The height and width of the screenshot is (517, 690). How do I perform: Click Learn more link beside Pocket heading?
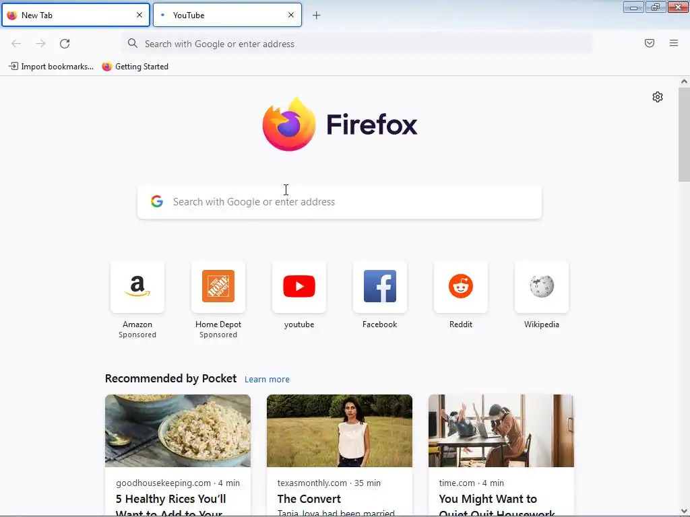267,380
